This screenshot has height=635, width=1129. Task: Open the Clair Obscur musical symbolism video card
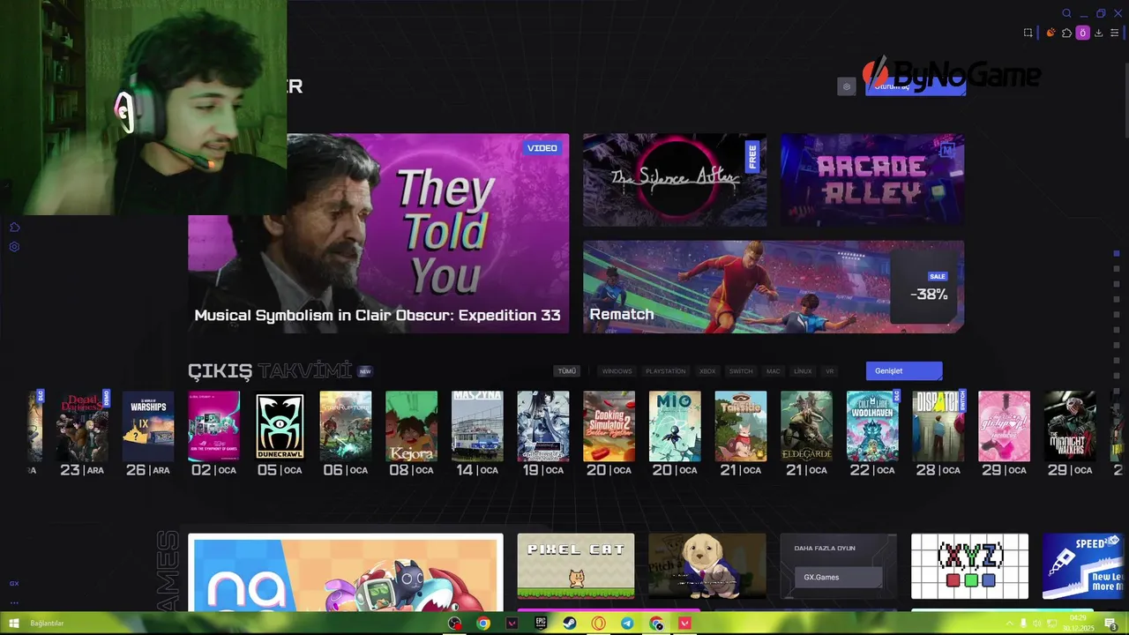(x=378, y=233)
